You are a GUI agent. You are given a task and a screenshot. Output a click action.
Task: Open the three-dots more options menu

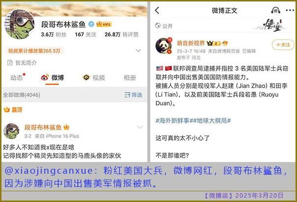tap(290, 10)
